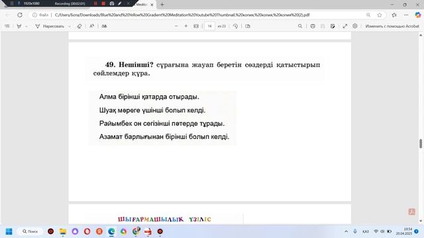Refresh the page
The height and width of the screenshot is (238, 424).
[x=20, y=15]
